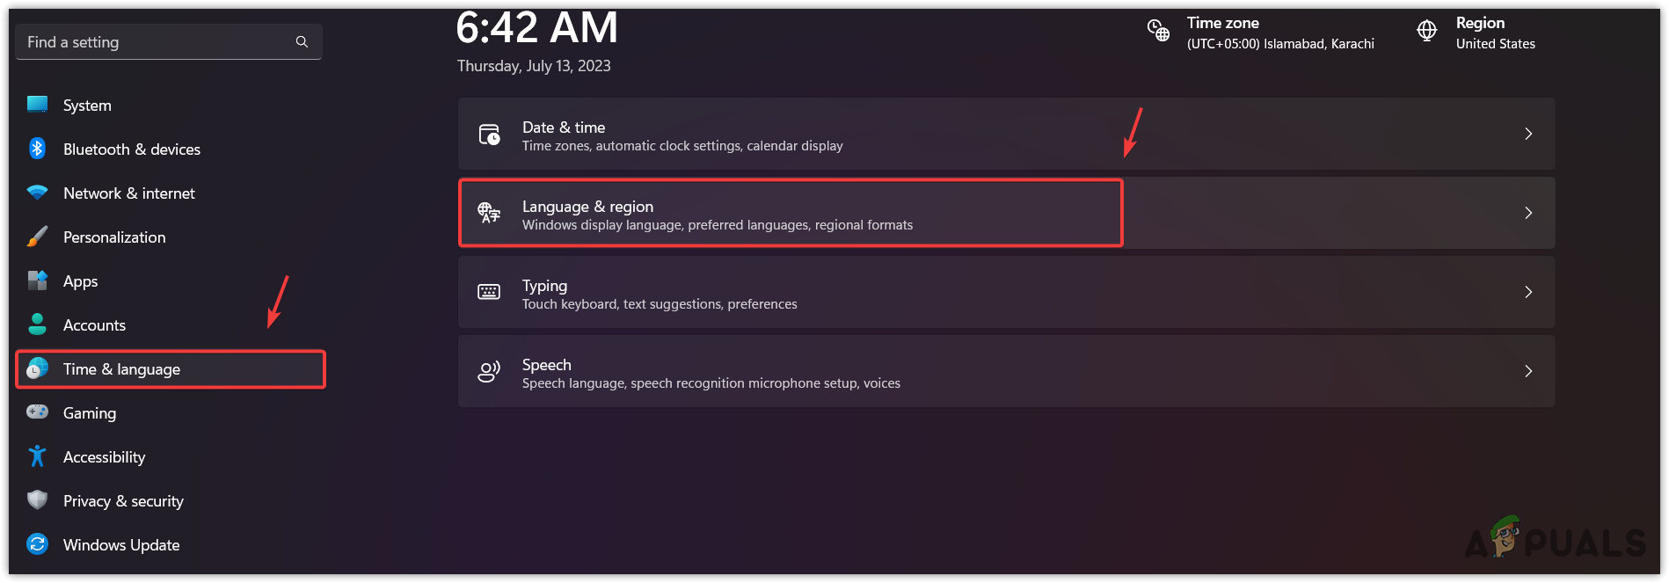Click the Bluetooth & devices icon
This screenshot has height=583, width=1669.
[x=37, y=149]
